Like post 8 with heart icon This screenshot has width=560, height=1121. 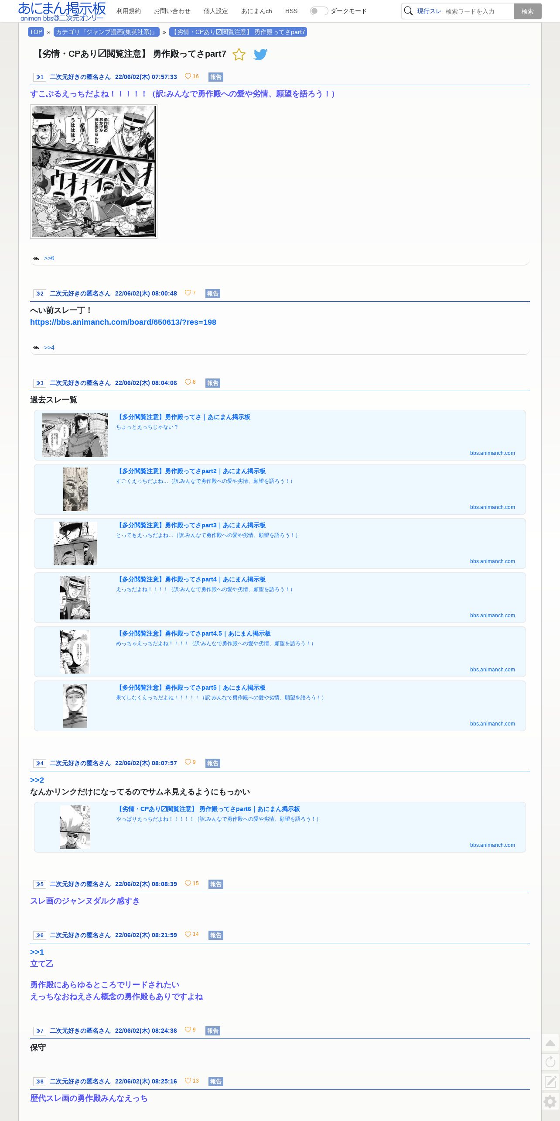point(188,1081)
